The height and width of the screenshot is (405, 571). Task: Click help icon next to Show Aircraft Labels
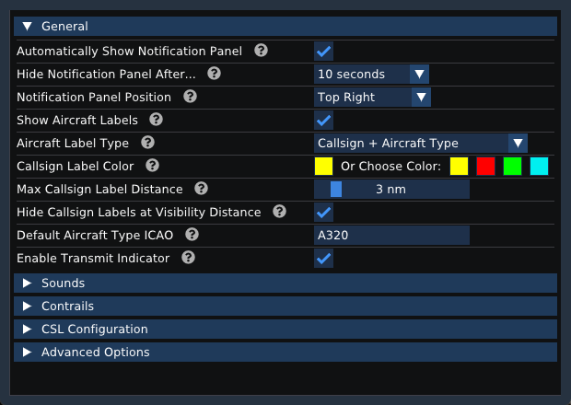(x=156, y=120)
